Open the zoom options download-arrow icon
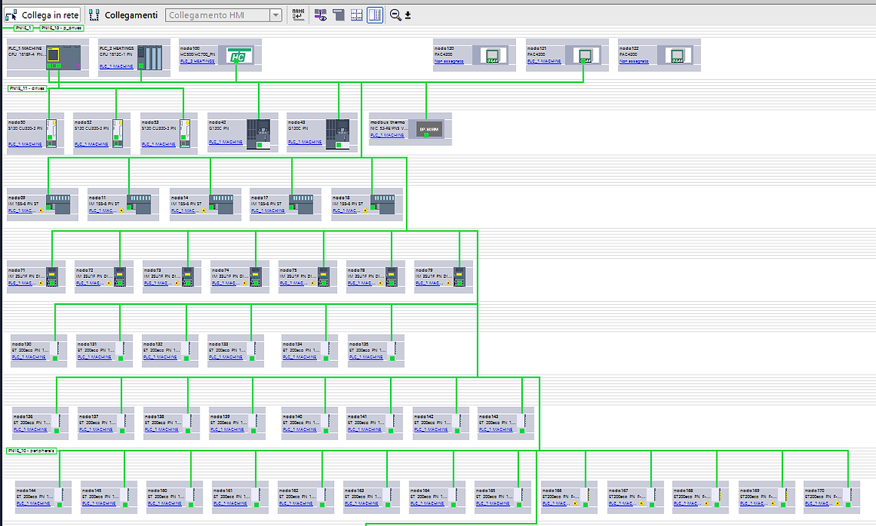 coord(408,15)
